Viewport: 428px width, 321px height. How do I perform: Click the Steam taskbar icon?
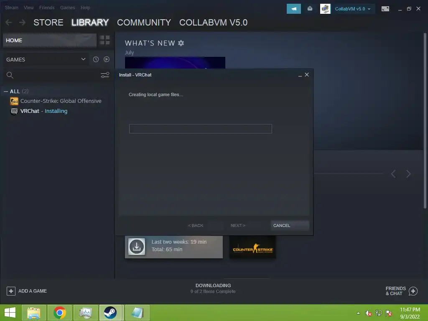click(x=110, y=313)
